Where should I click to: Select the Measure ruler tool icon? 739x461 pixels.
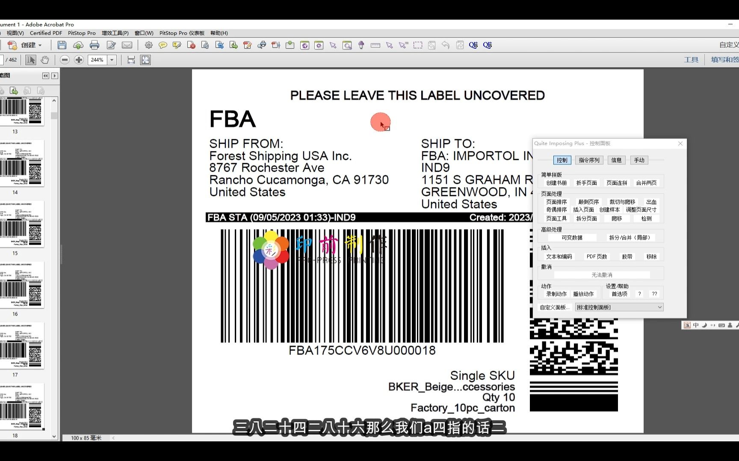[x=375, y=45]
